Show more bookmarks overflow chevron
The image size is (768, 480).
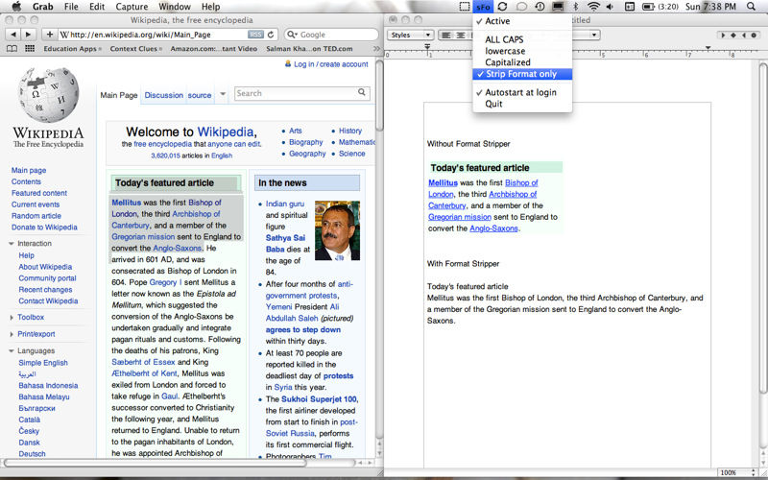point(376,49)
